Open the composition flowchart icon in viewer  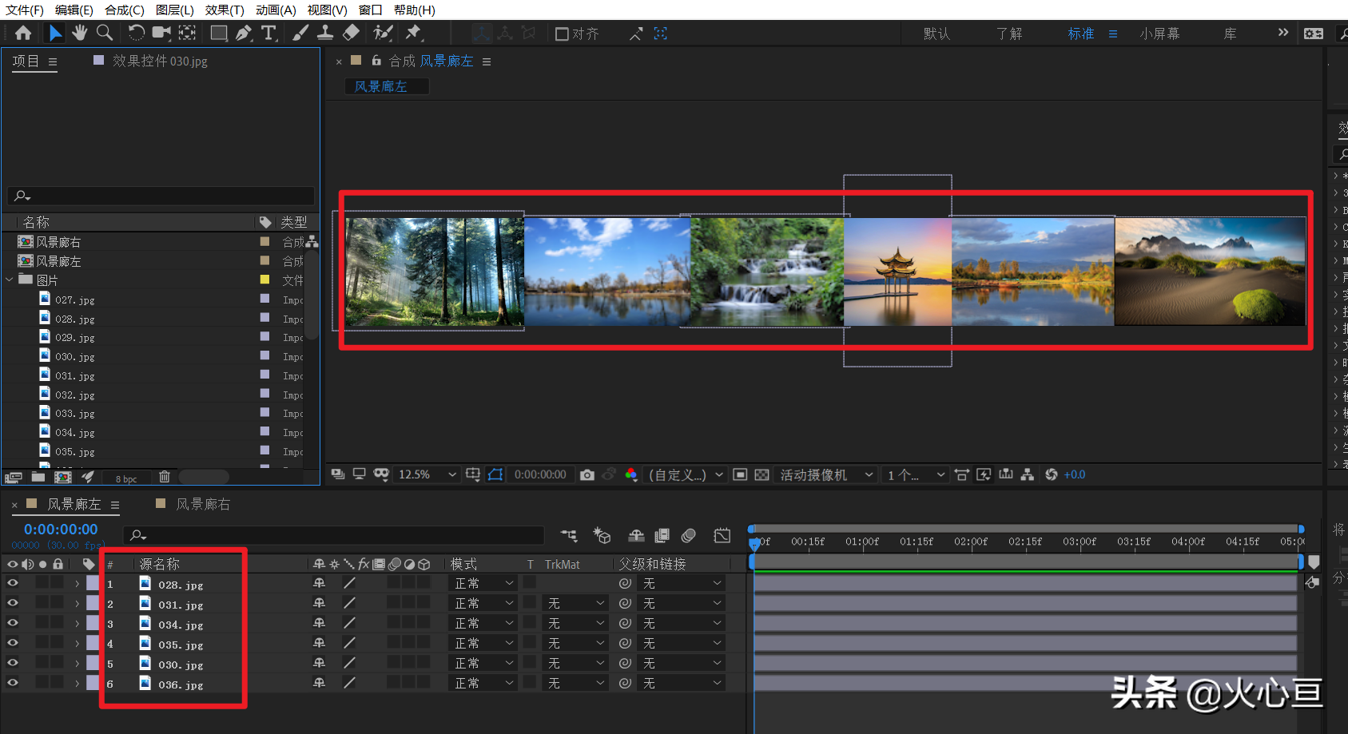tap(1028, 474)
